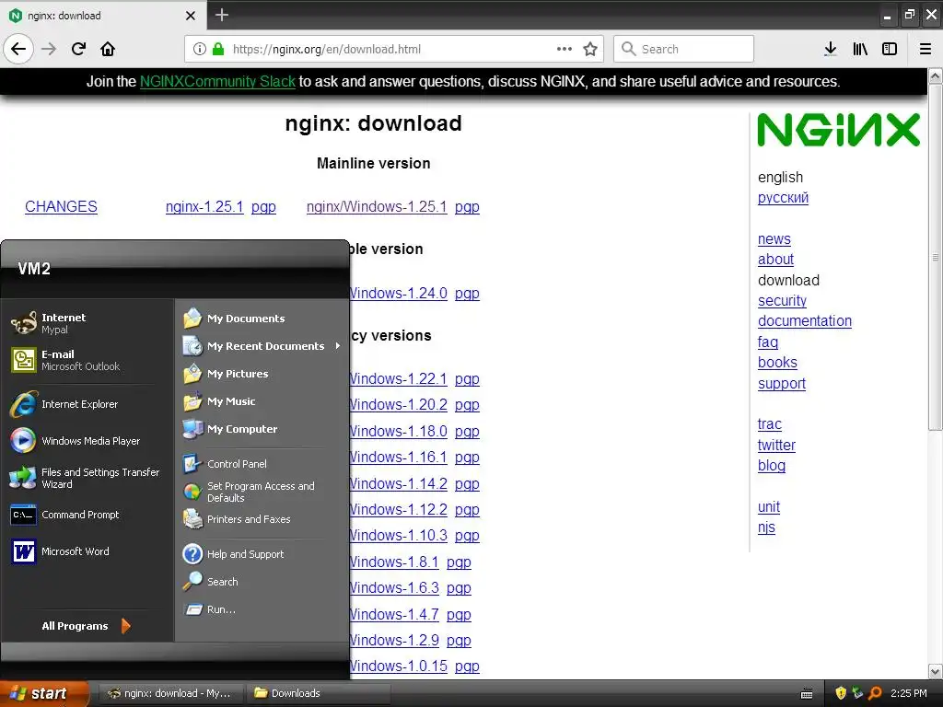Screen dimensions: 943x707
Task: Switch to nginx: download taskbar window
Action: click(172, 693)
